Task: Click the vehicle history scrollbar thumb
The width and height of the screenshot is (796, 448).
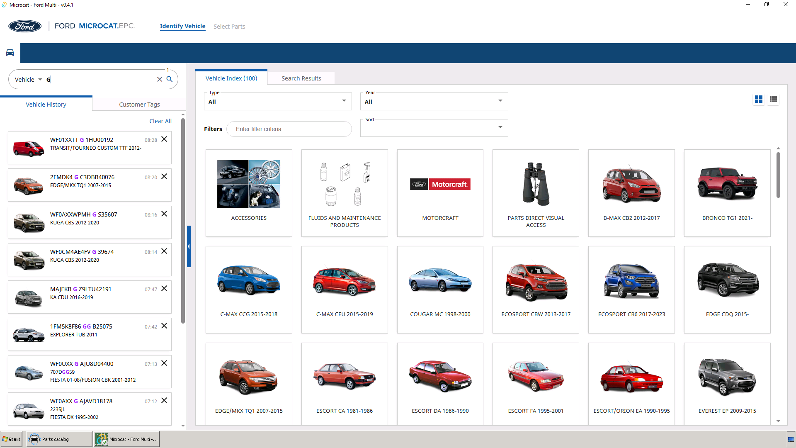Action: tap(183, 221)
